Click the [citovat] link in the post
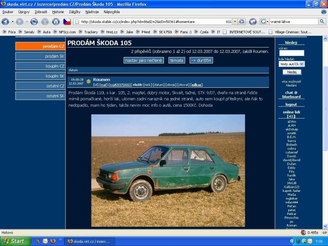Viewport: 328px width, 246px height. tap(183, 85)
